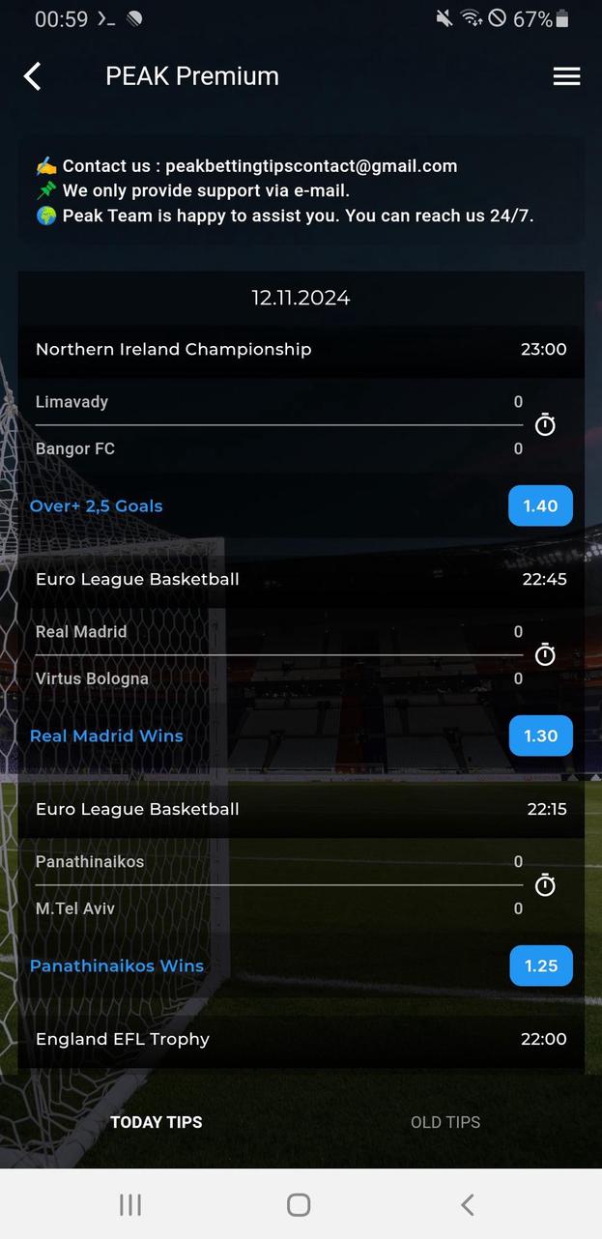Tap the back arrow next to PEAK Premium
This screenshot has width=602, height=1239.
(x=32, y=76)
